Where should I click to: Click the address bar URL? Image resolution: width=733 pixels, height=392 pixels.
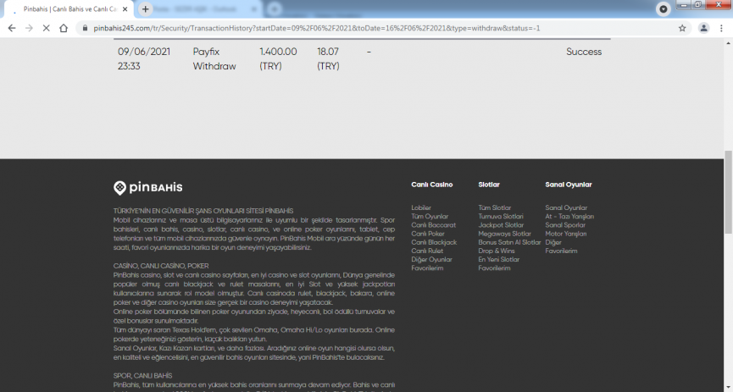point(316,28)
